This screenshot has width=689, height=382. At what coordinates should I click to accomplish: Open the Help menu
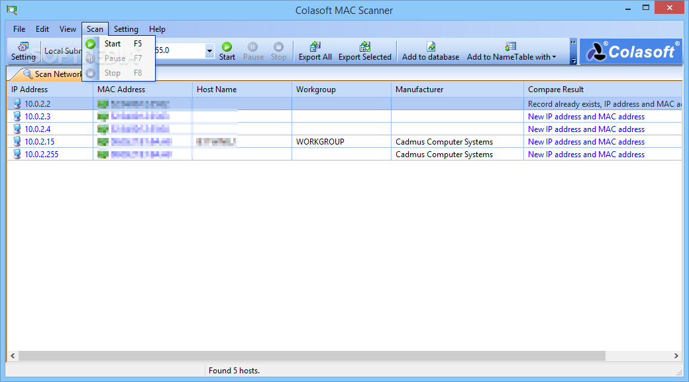coord(157,29)
